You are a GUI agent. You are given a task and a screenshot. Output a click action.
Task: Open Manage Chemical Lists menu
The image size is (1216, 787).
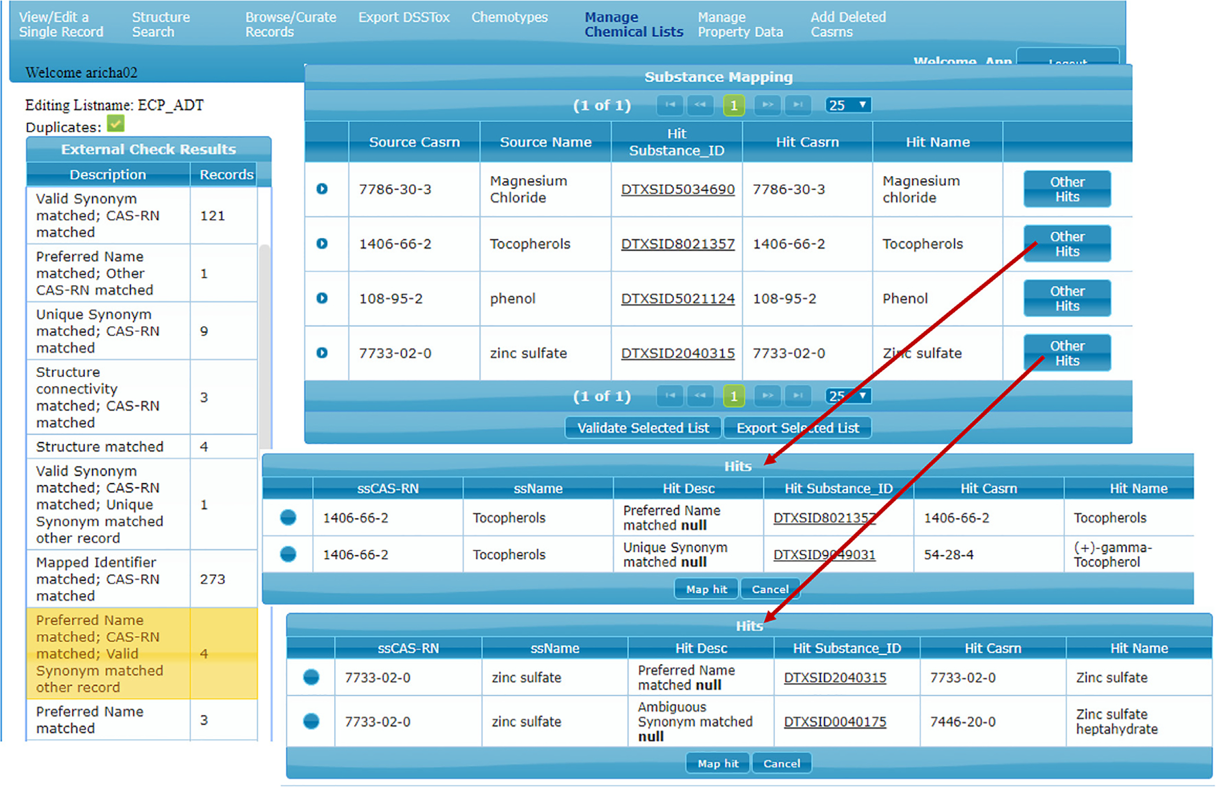633,24
